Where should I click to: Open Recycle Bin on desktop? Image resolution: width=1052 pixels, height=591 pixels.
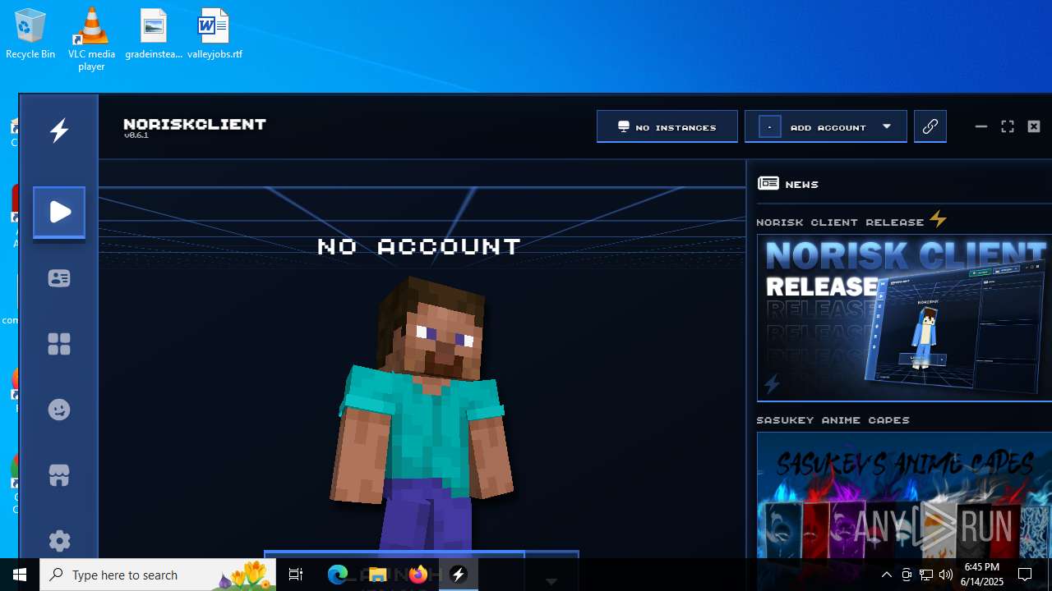(x=30, y=34)
